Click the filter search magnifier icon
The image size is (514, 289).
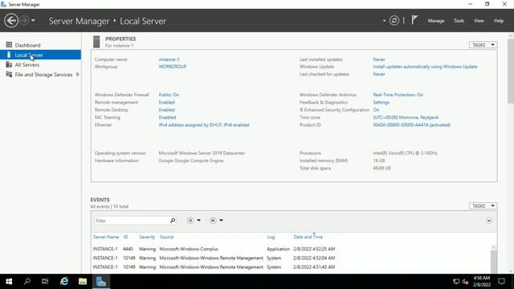173,221
